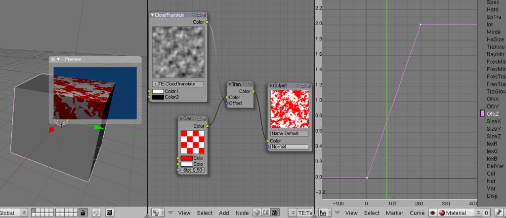Click the Size 0.50 value field
Image resolution: width=506 pixels, height=218 pixels.
click(x=192, y=170)
